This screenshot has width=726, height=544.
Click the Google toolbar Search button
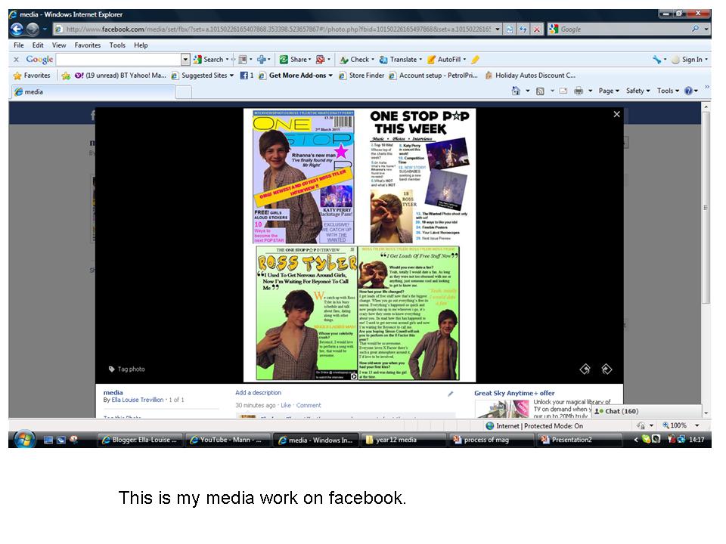[x=209, y=59]
